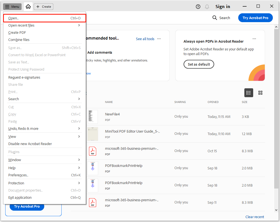Click the plus Create button
The image size is (280, 222).
44,7
